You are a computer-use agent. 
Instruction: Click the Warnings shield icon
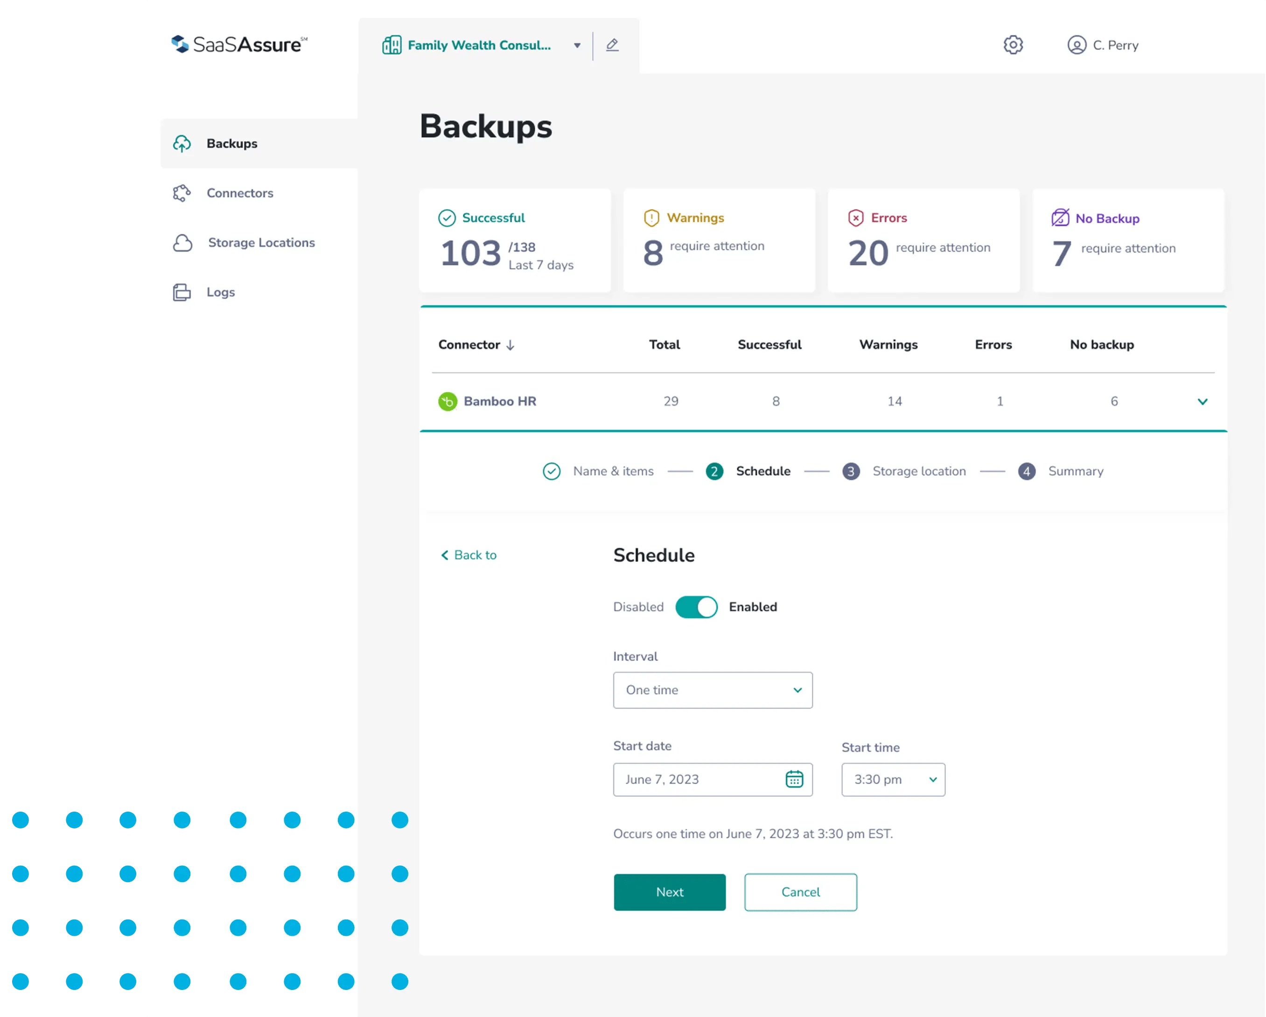(x=652, y=218)
